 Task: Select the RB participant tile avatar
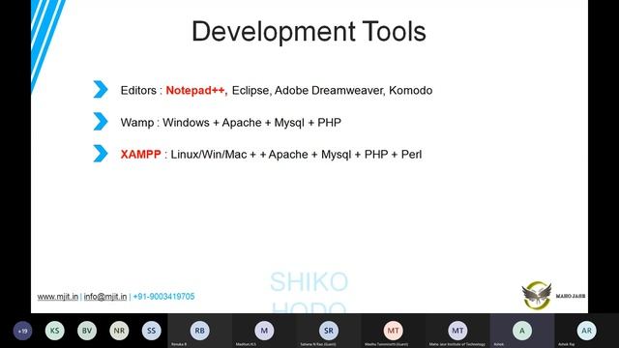click(x=200, y=331)
